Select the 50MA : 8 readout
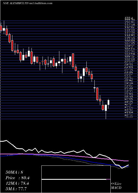 coord(14,172)
